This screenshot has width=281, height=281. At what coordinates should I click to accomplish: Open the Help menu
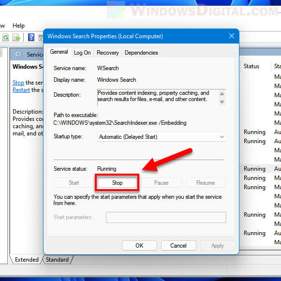[x=18, y=26]
